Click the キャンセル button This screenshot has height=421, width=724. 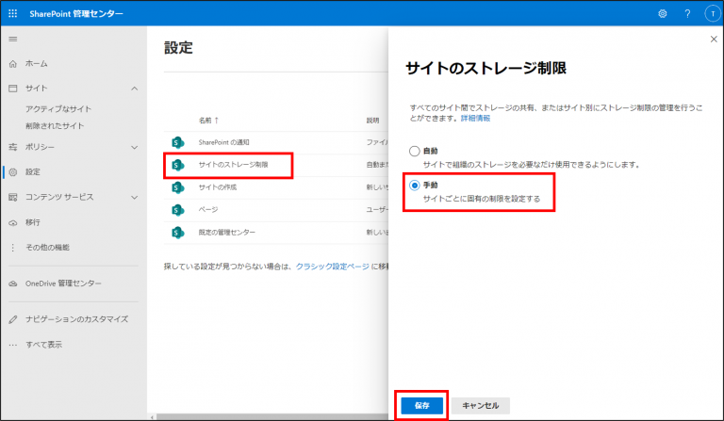pyautogui.click(x=481, y=405)
